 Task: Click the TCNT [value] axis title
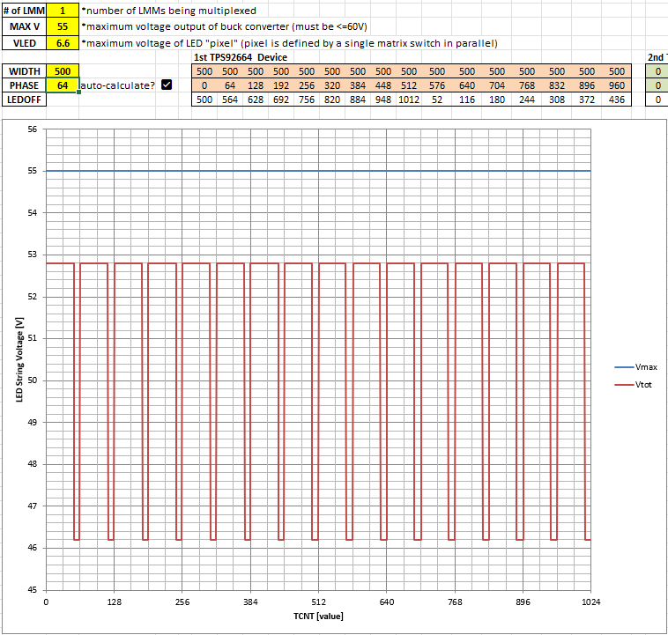coord(318,617)
